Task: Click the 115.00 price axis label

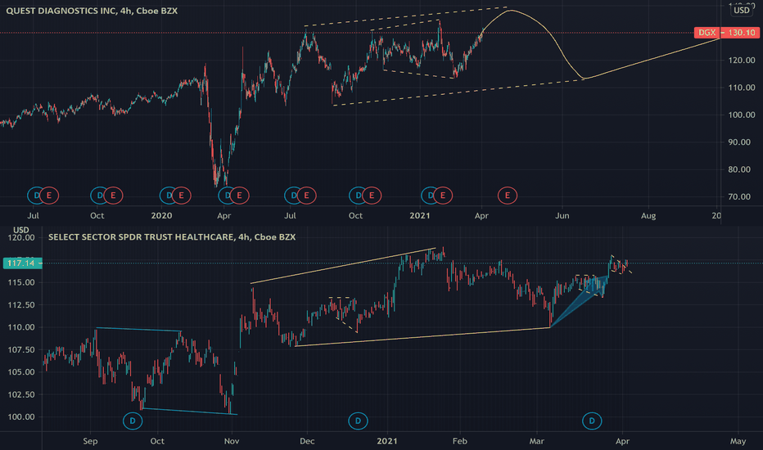Action: point(21,282)
